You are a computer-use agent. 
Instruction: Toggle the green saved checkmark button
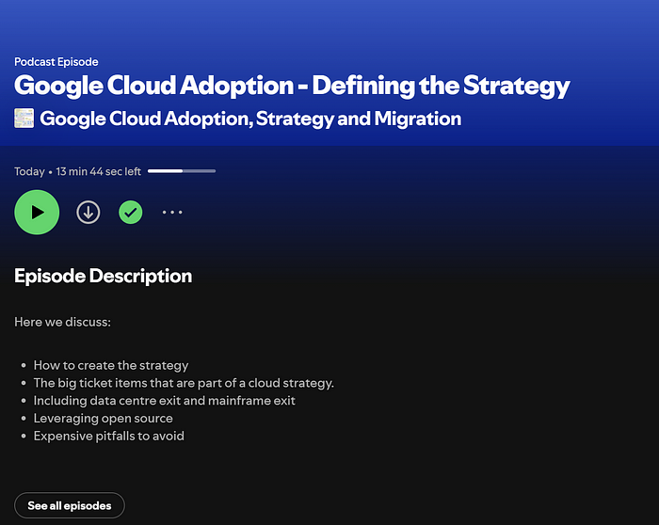tap(131, 212)
